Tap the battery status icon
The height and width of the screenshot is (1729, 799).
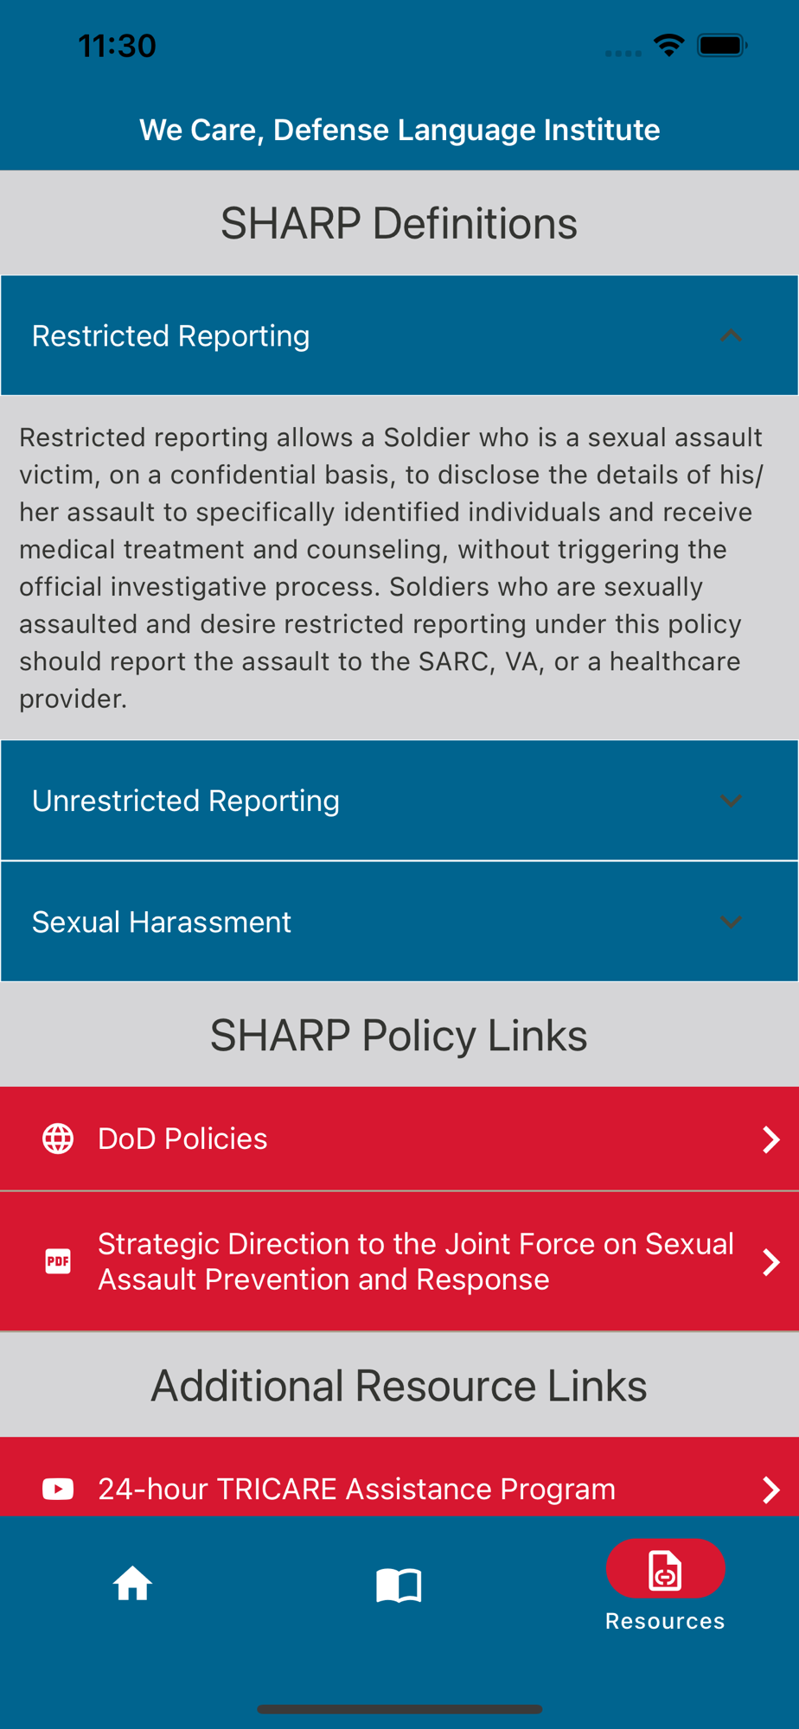click(722, 45)
